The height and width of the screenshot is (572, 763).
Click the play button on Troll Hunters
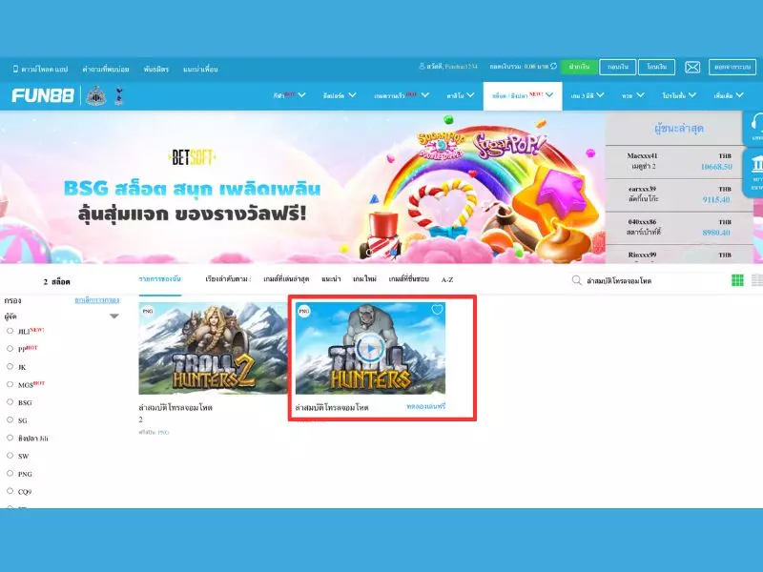click(370, 348)
